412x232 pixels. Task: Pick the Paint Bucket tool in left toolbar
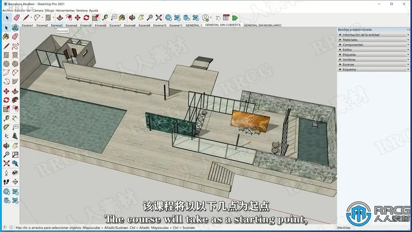[6, 37]
